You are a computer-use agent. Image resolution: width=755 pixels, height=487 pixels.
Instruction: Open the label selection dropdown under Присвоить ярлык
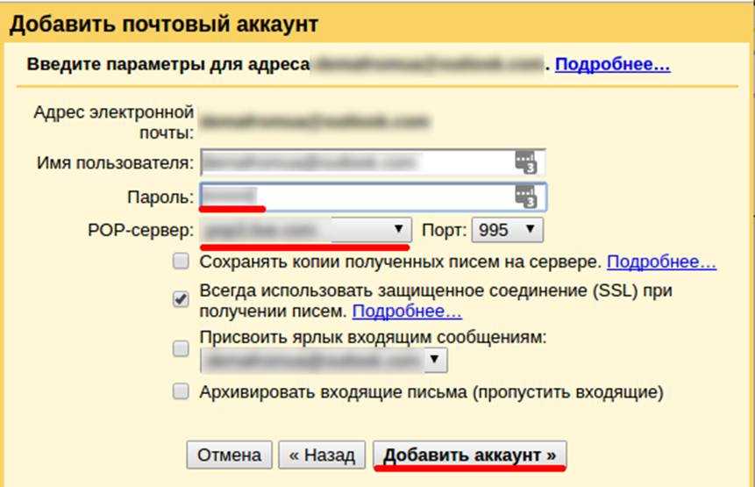[x=324, y=360]
